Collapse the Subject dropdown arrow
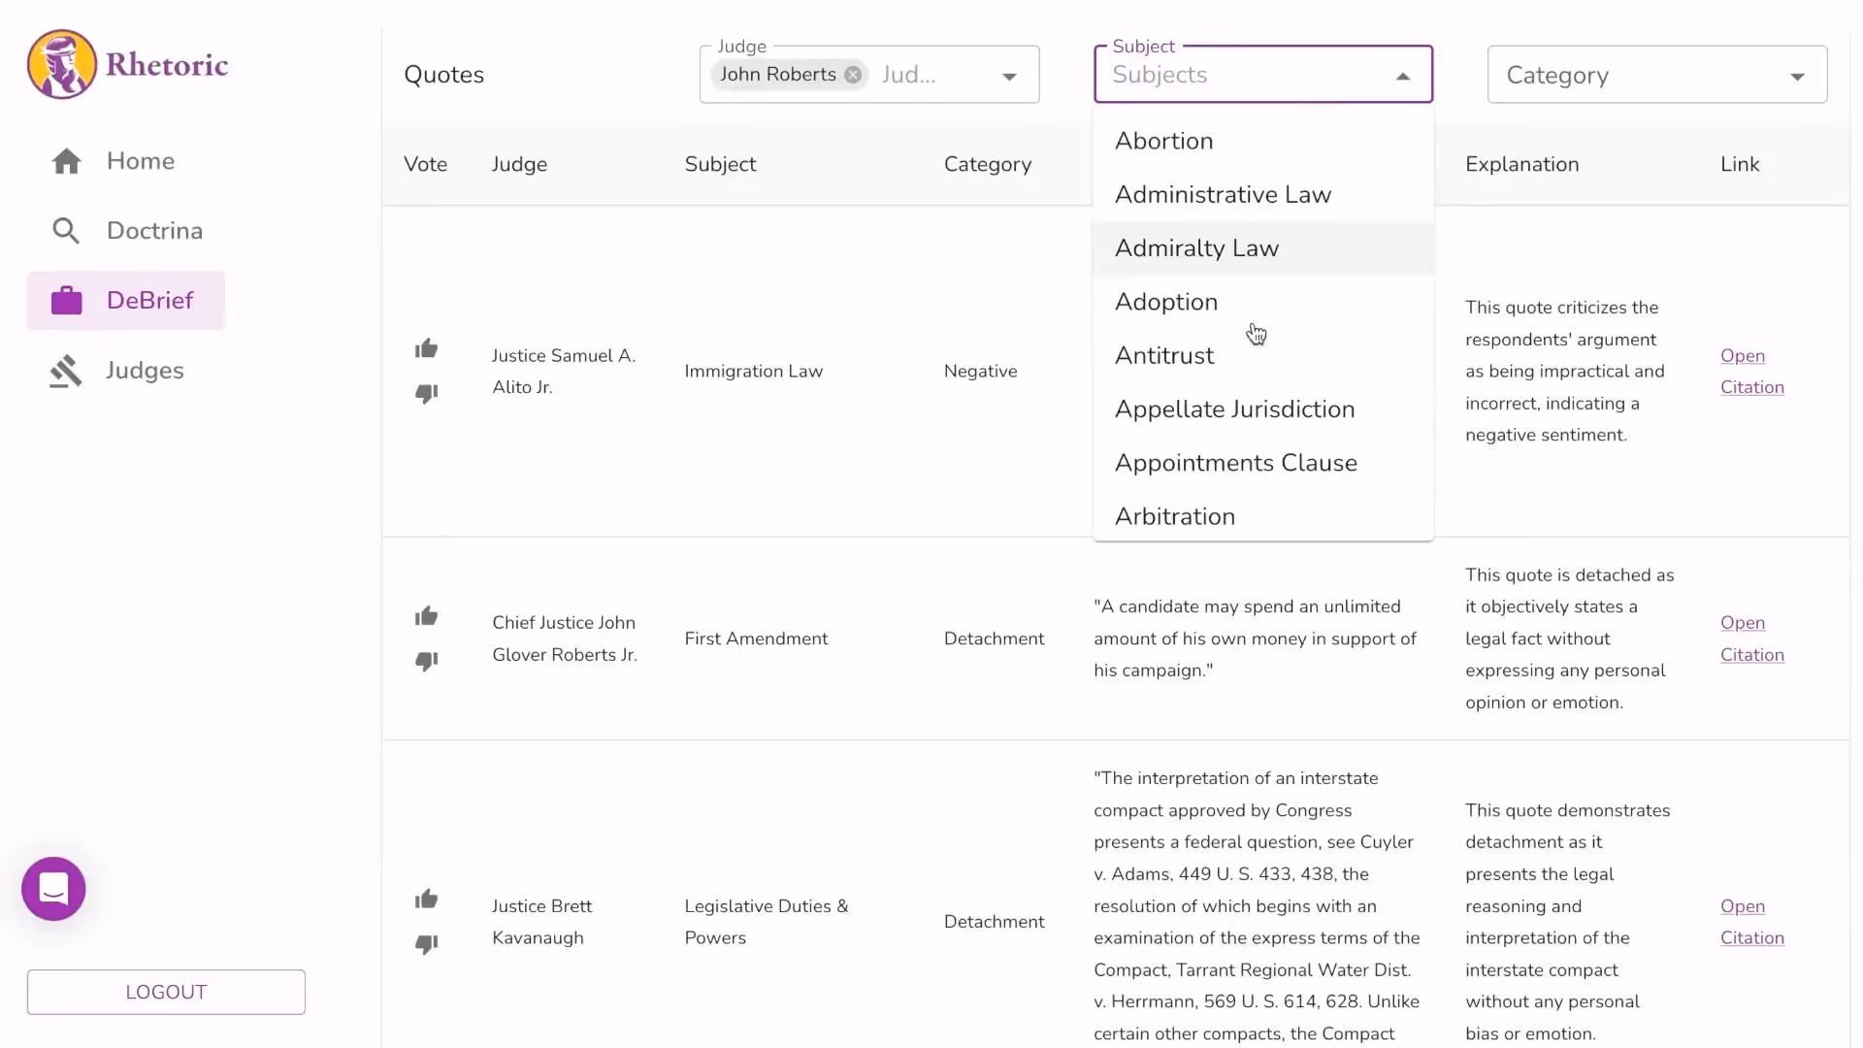This screenshot has height=1048, width=1863. click(1402, 77)
